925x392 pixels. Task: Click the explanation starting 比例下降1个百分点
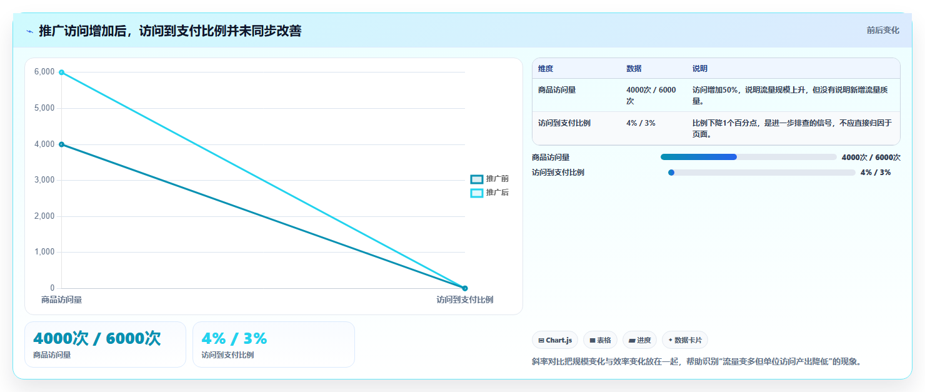click(x=792, y=128)
